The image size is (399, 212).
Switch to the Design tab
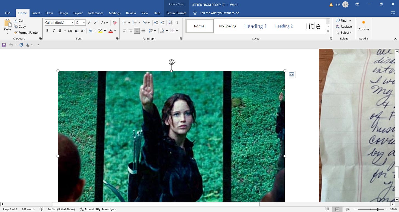click(x=63, y=13)
